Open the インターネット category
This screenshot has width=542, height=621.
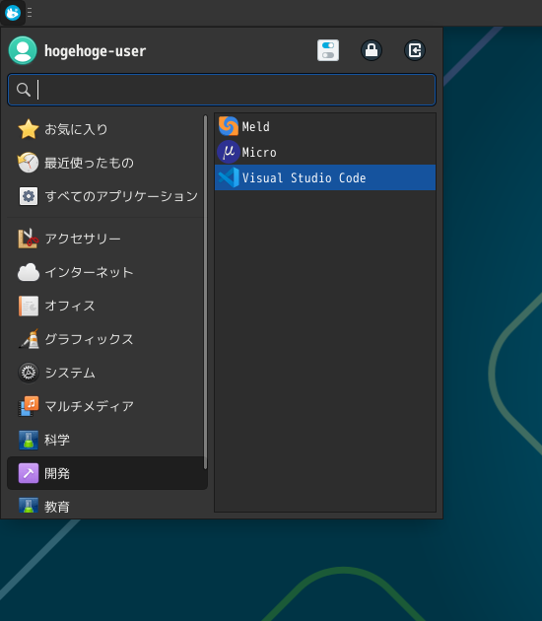tap(105, 272)
